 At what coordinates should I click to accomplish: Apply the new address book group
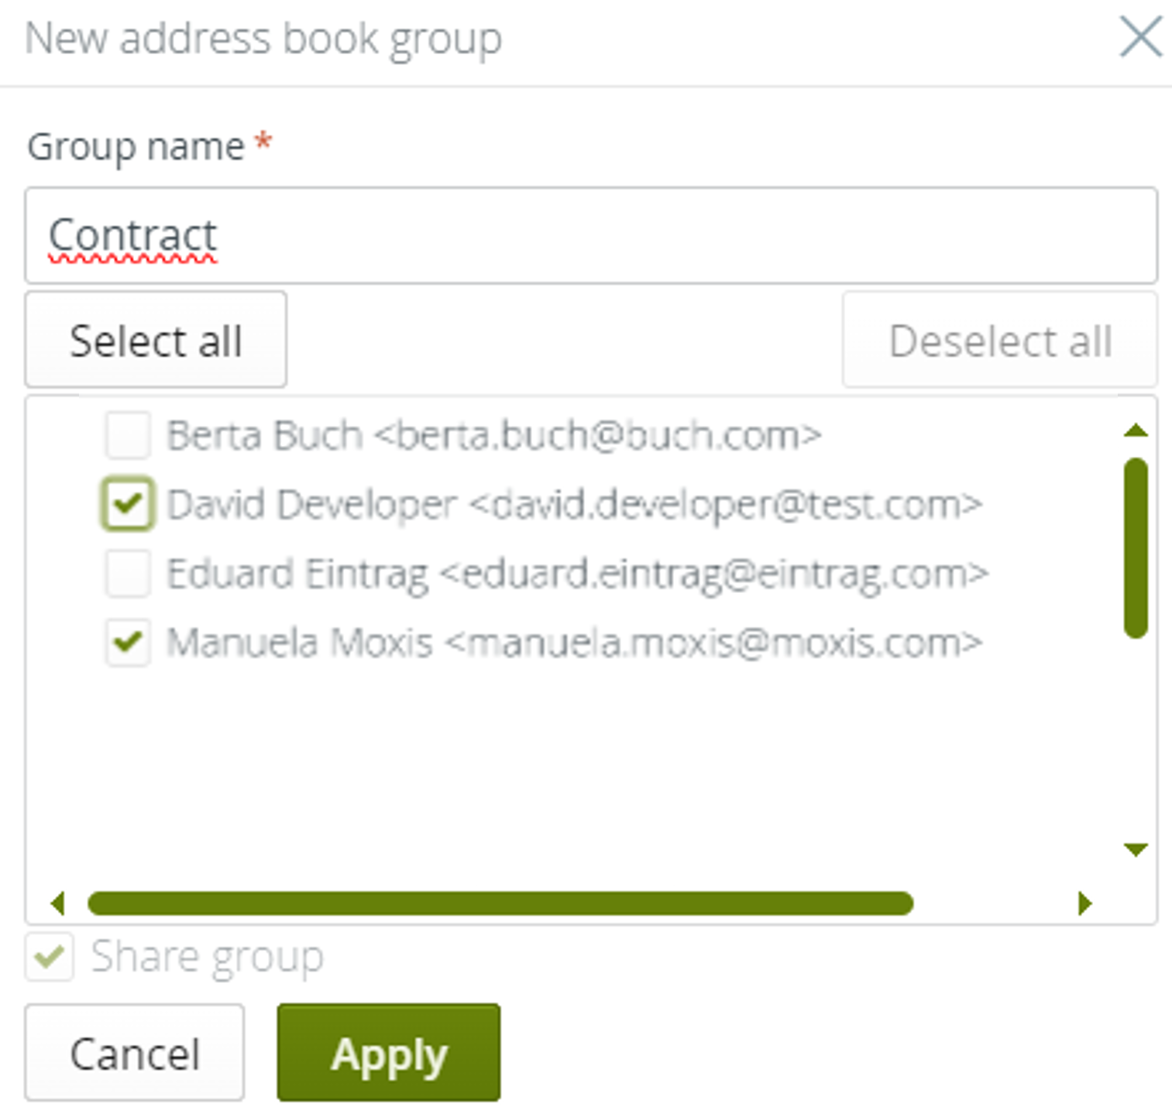click(389, 1052)
